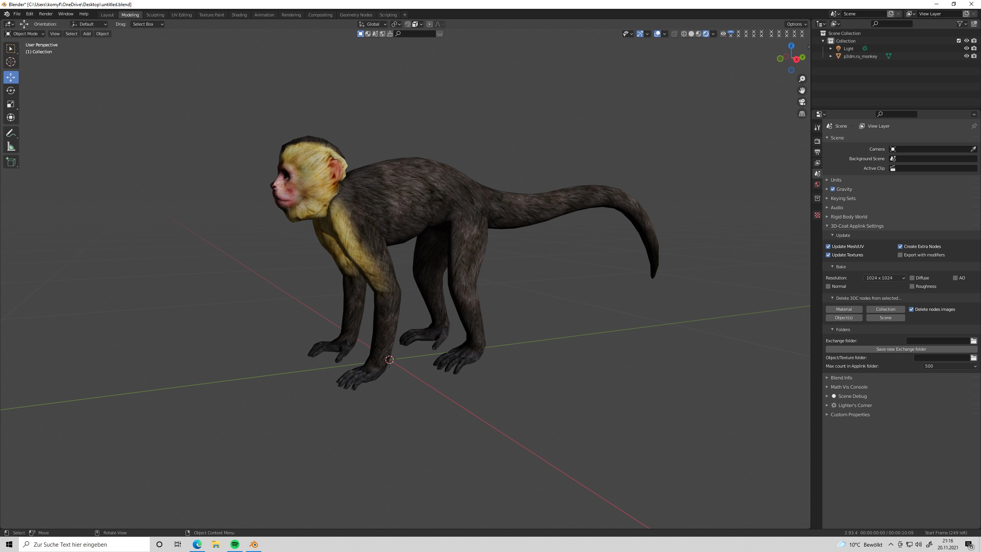This screenshot has width=981, height=552.
Task: Click the pan view hand icon
Action: tap(802, 90)
